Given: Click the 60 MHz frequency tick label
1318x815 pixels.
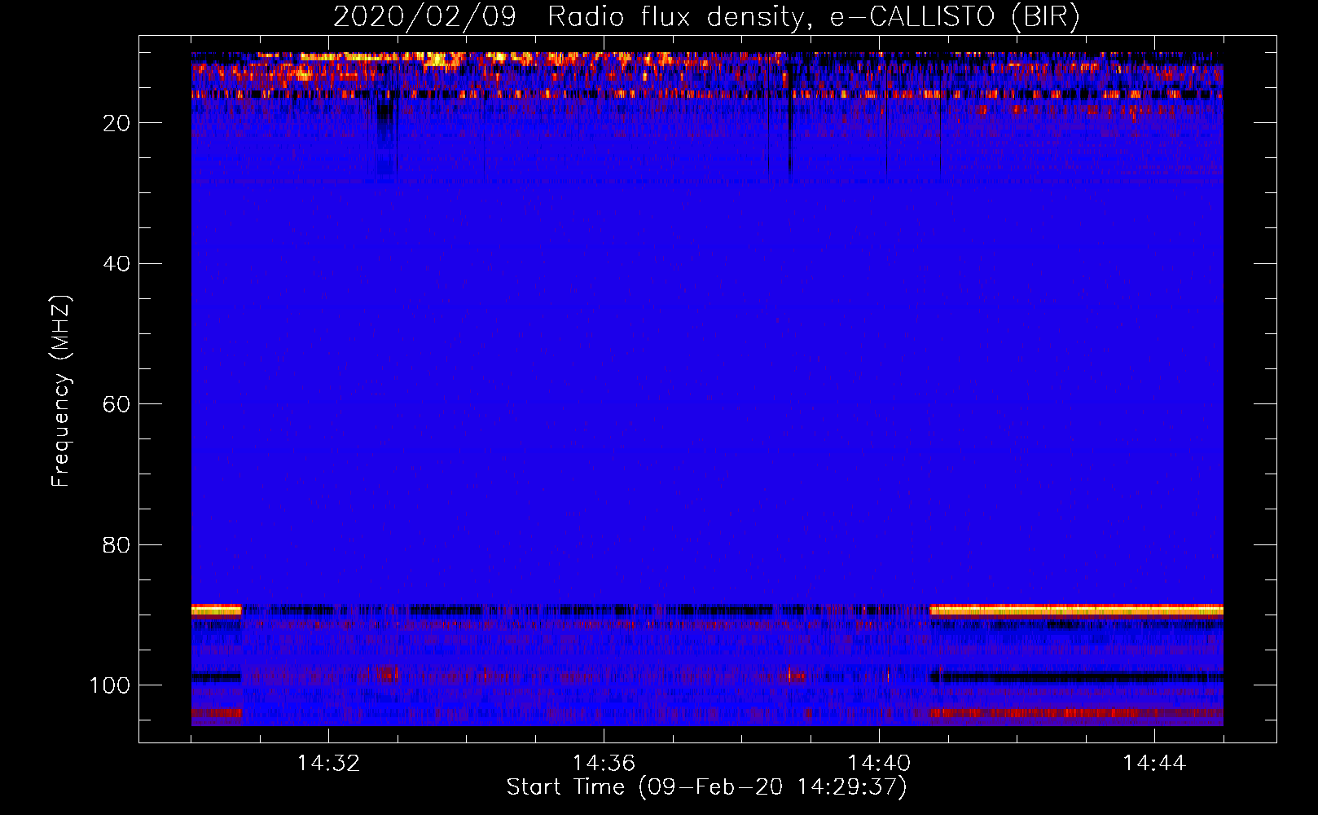Looking at the screenshot, I should click(116, 404).
